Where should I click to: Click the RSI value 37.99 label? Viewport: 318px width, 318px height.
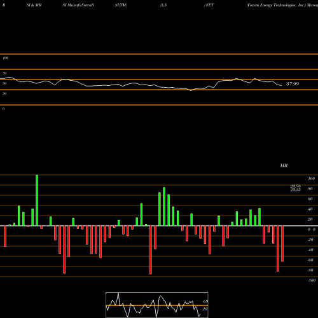[x=293, y=84]
